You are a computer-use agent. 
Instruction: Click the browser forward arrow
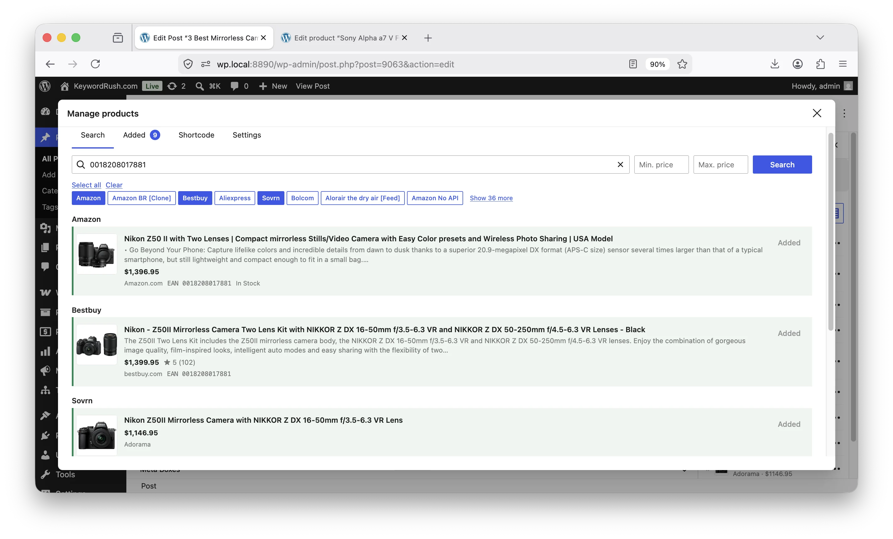tap(73, 64)
